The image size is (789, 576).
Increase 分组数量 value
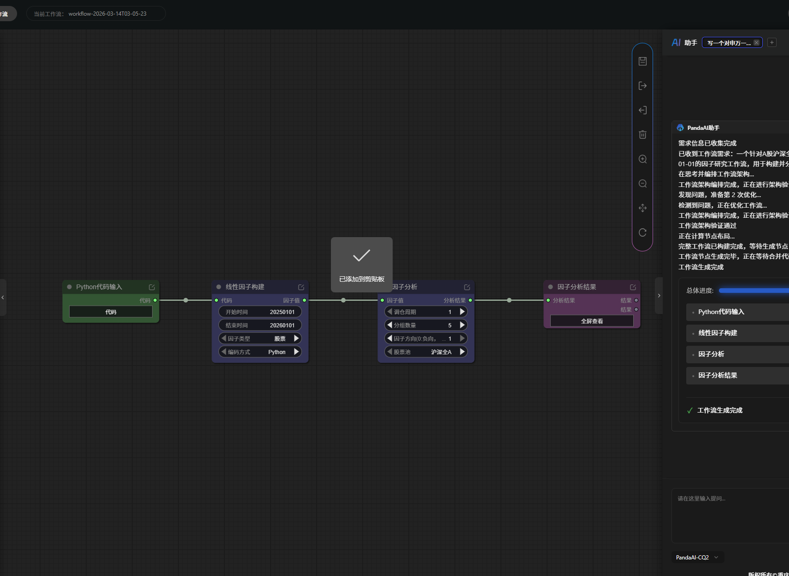click(462, 325)
